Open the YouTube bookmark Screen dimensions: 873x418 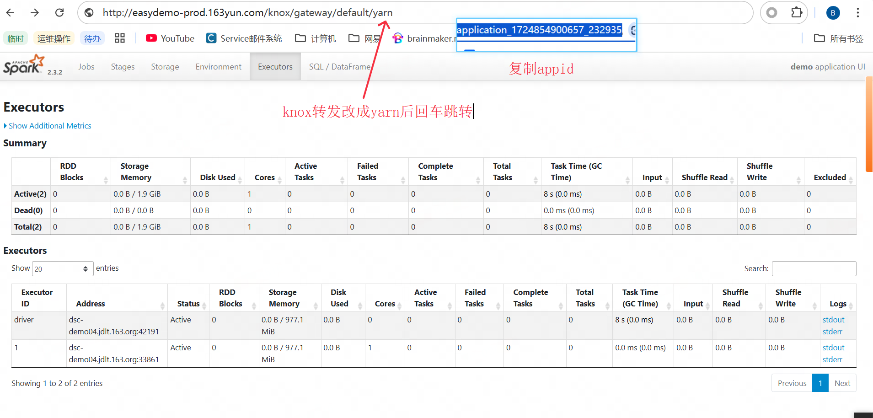pos(170,38)
